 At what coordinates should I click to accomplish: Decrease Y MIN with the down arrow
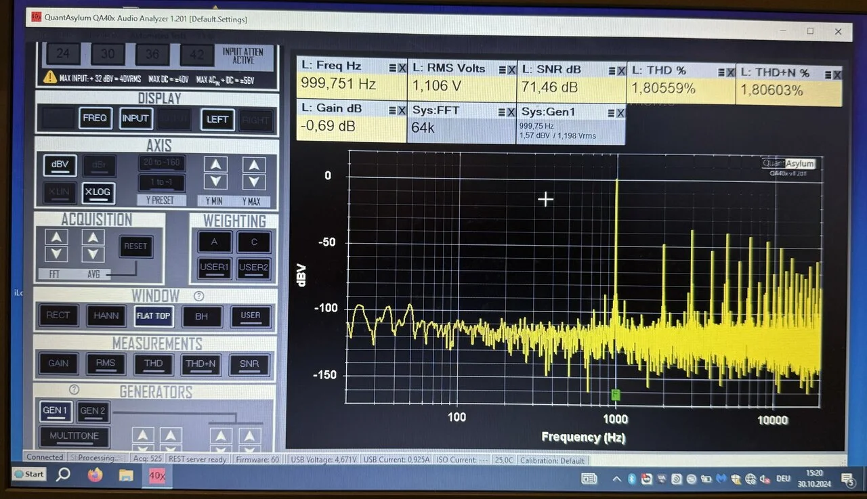[215, 181]
